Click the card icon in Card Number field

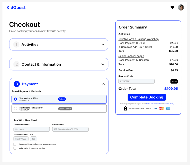(55, 129)
